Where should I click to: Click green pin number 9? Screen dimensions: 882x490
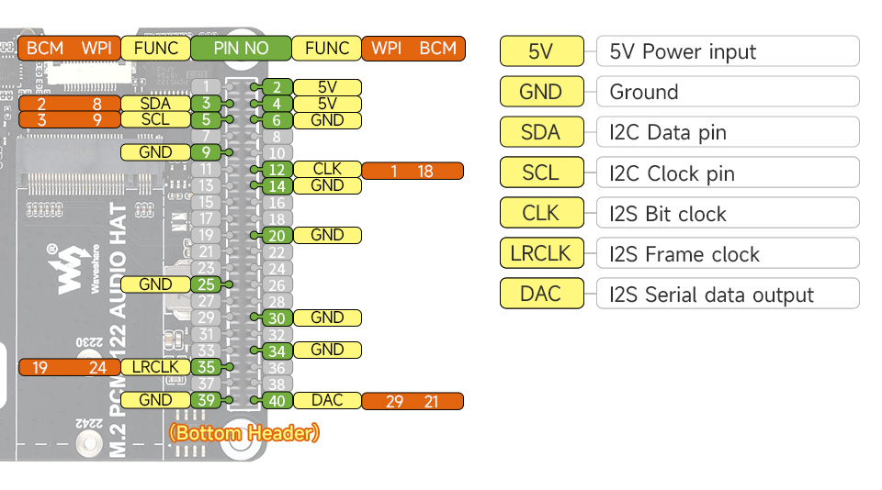[x=206, y=152]
